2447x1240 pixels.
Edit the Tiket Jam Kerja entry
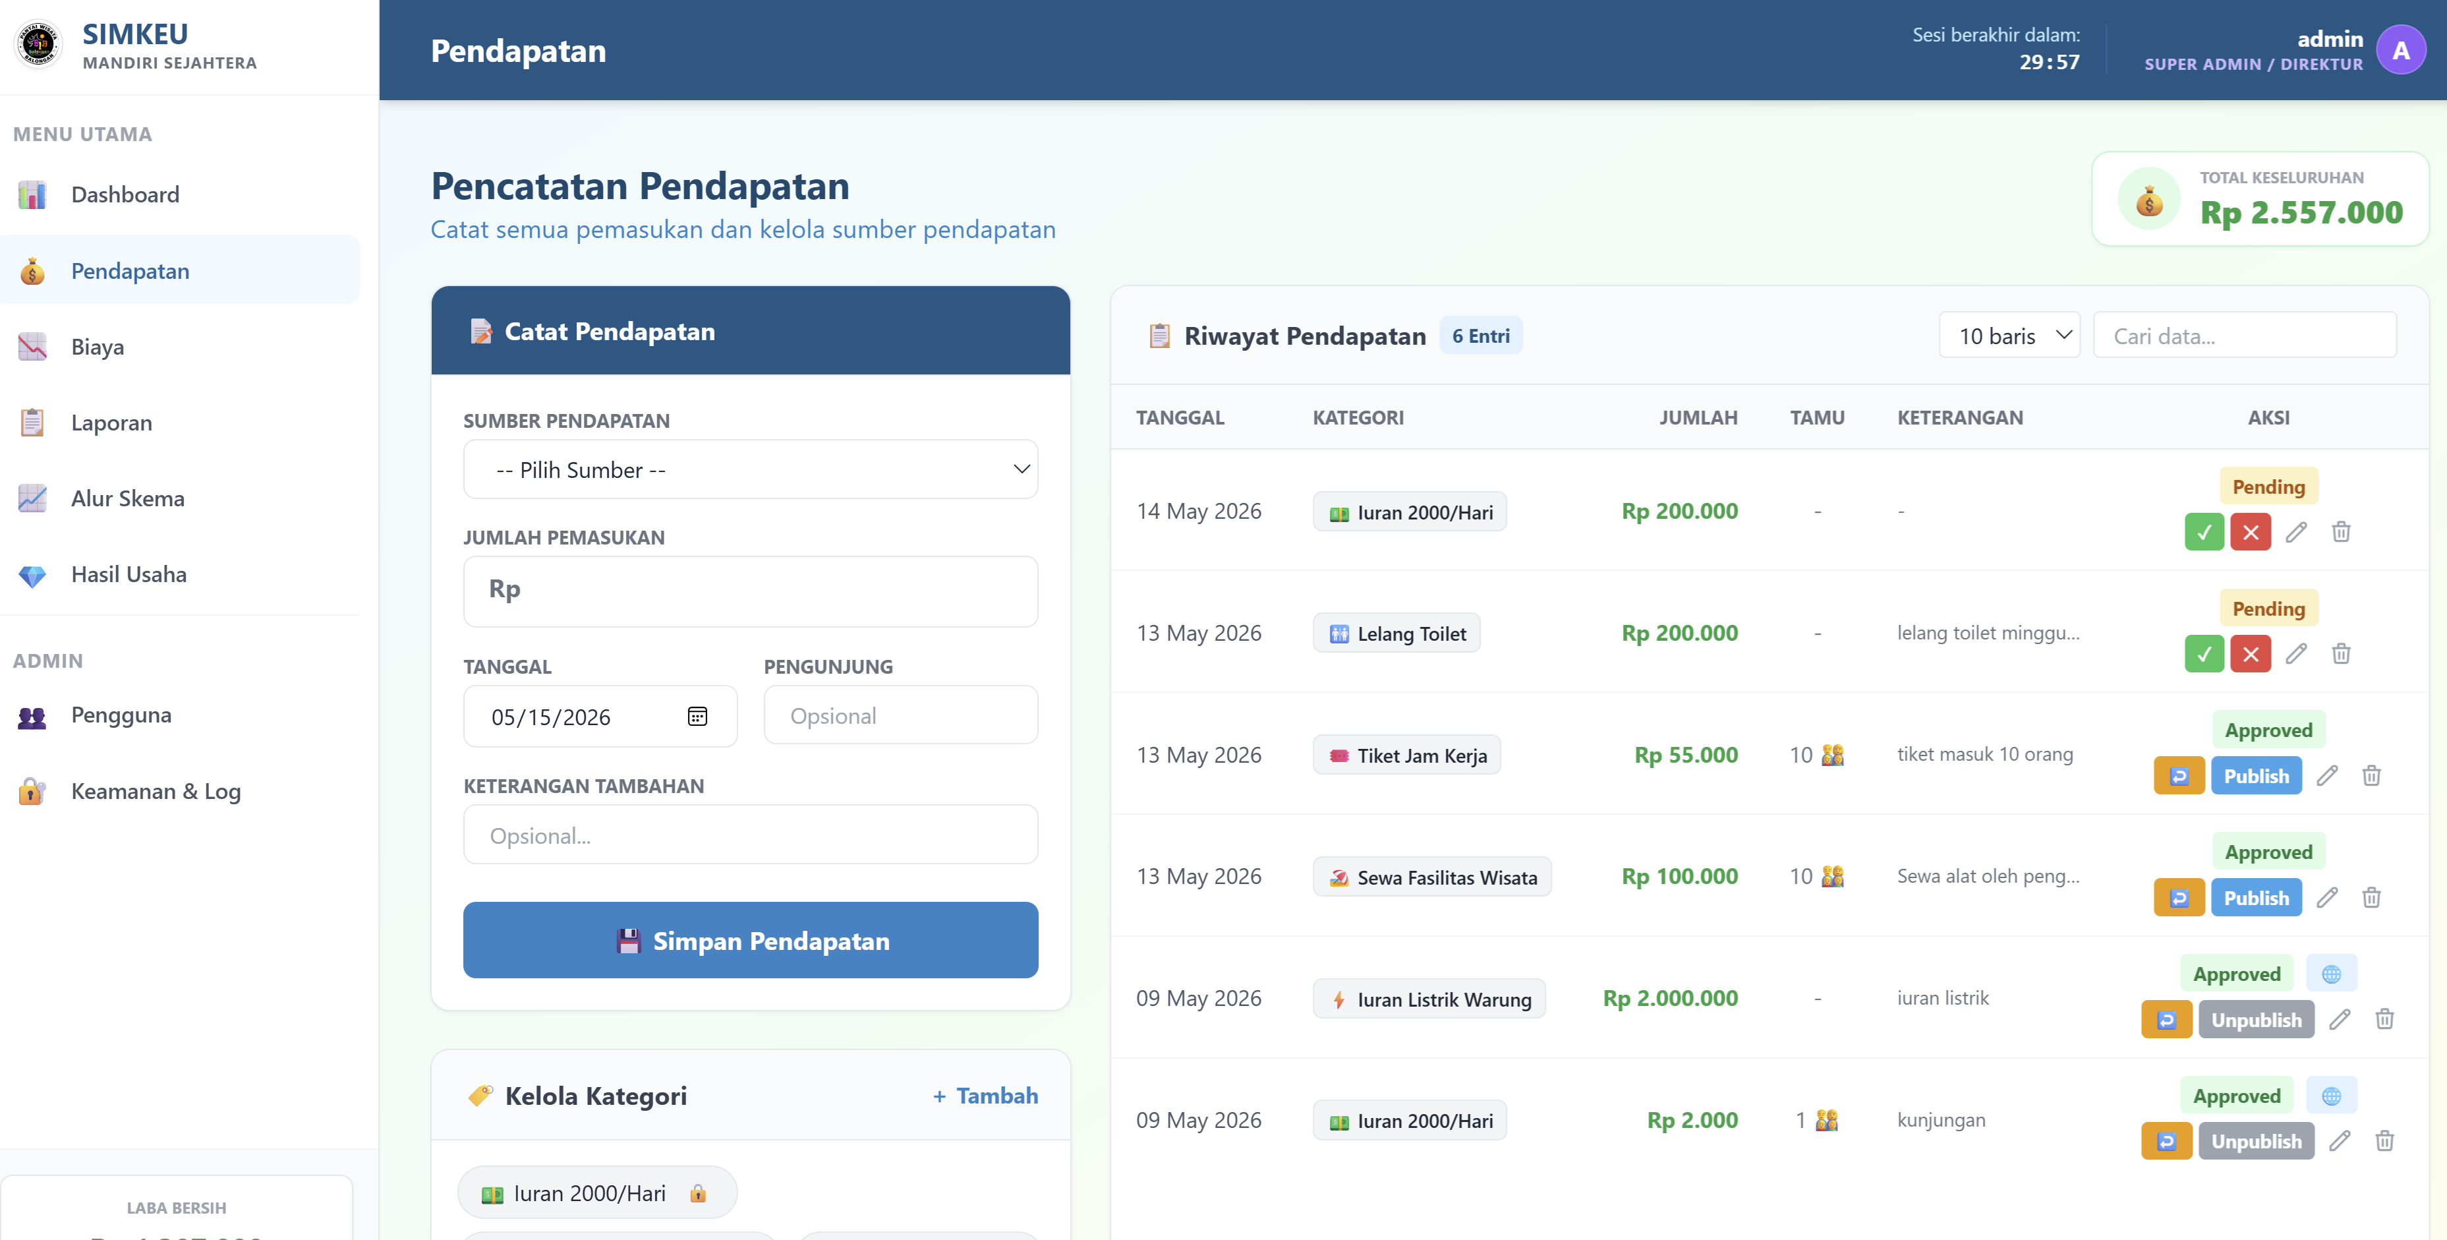pos(2326,777)
